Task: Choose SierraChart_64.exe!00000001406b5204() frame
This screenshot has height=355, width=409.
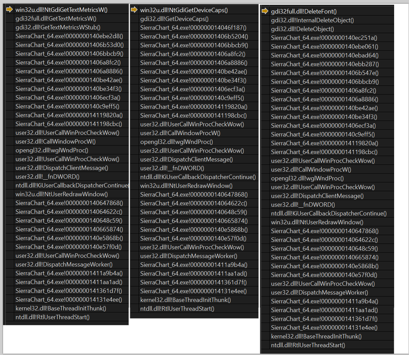Action: tap(194, 36)
